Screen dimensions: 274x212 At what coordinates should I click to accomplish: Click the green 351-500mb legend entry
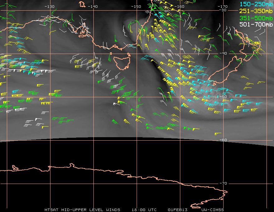pyautogui.click(x=256, y=18)
